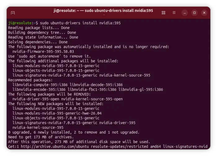Close the terminal window
Screen dimensions: 217x156
(x=204, y=13)
